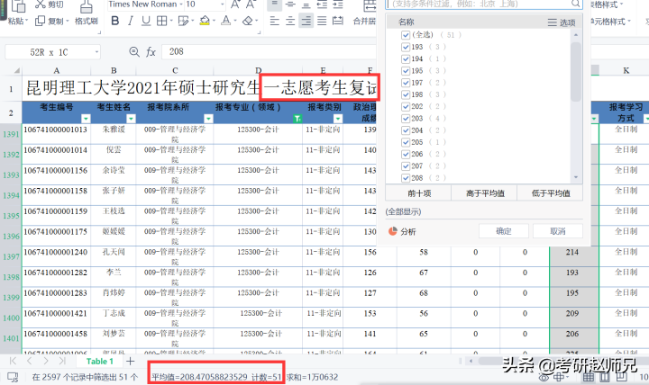This screenshot has height=385, width=649.
Task: Decrease font size with smaller A
Action: point(251,4)
